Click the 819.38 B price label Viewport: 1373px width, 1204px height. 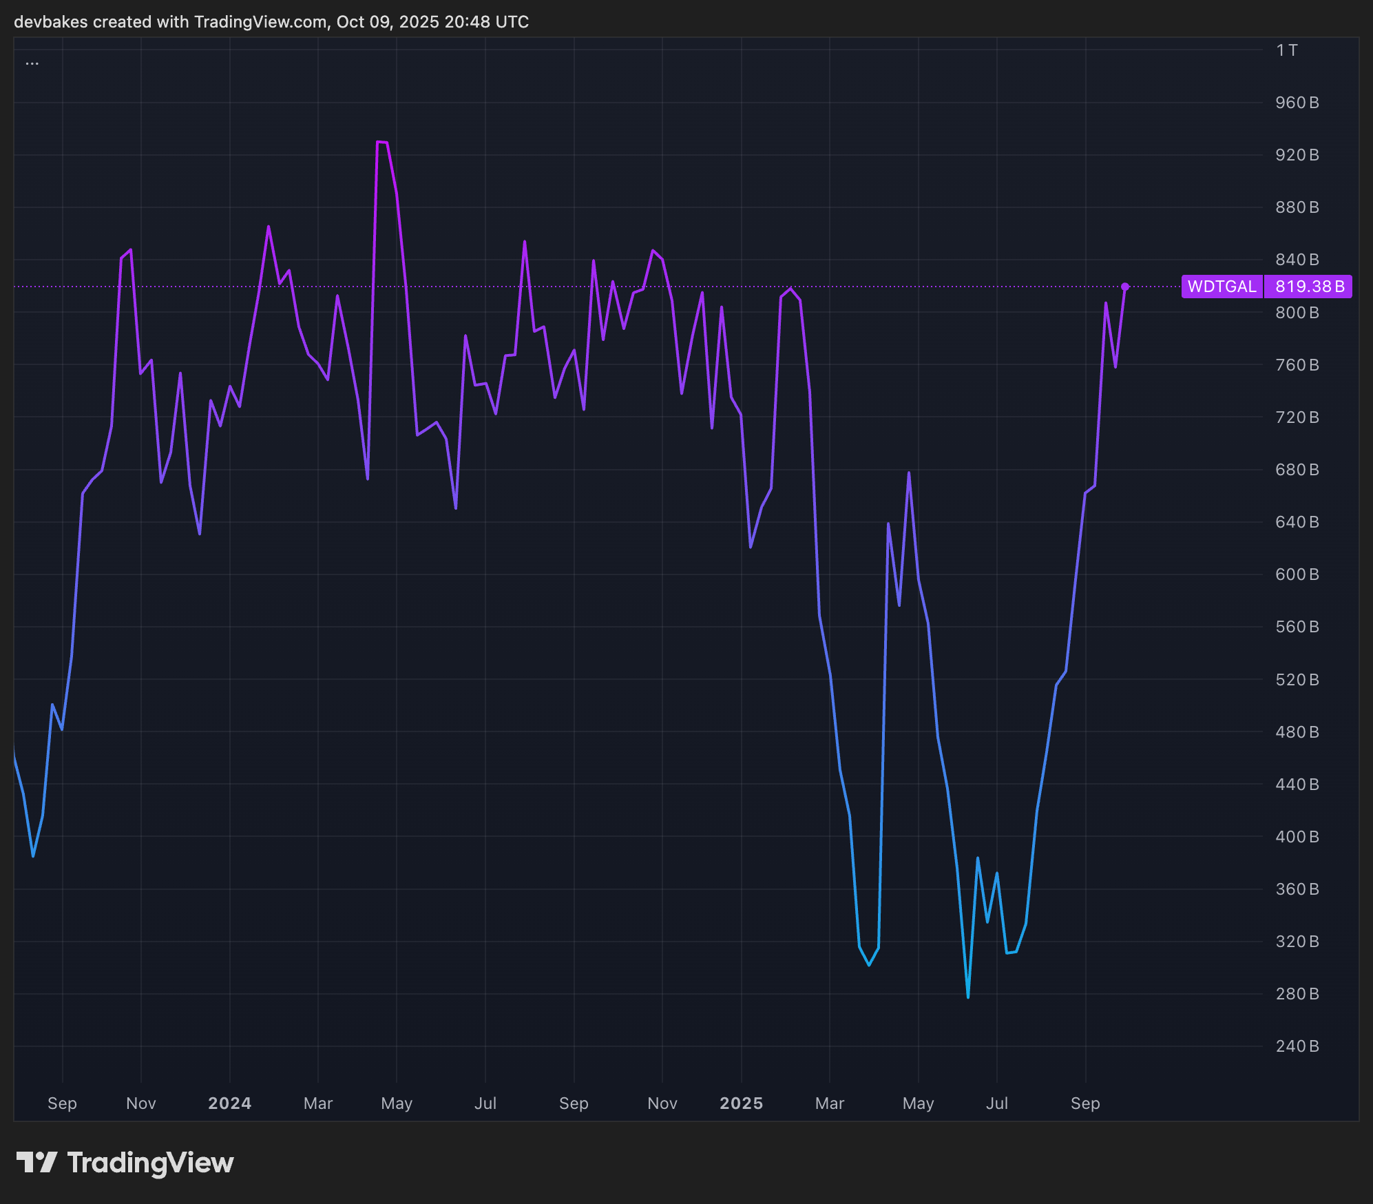(x=1309, y=287)
